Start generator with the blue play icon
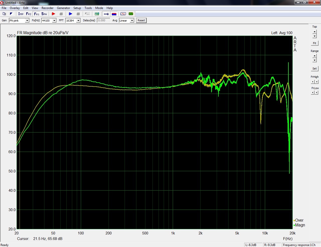321x247 pixels. click(70, 14)
